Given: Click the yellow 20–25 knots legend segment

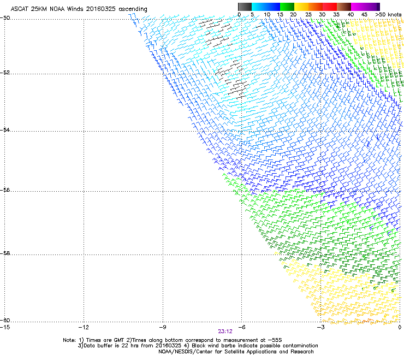Looking at the screenshot, I should point(301,7).
